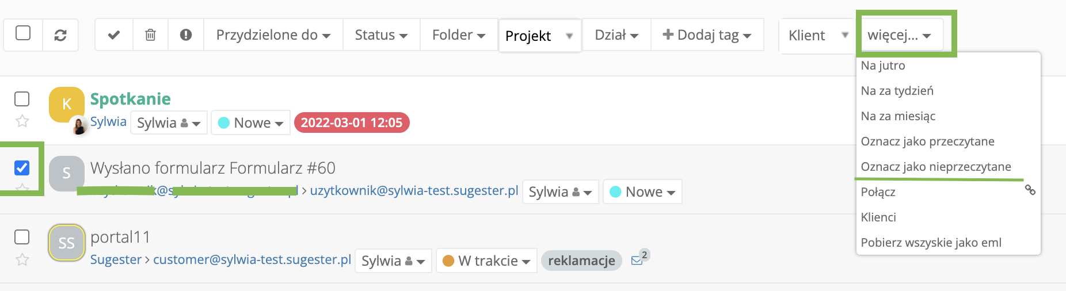Click the link icon beside Połącz

1030,190
